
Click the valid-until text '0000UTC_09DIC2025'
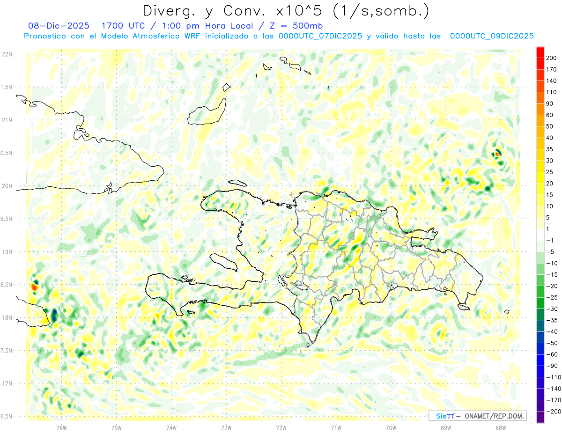492,36
